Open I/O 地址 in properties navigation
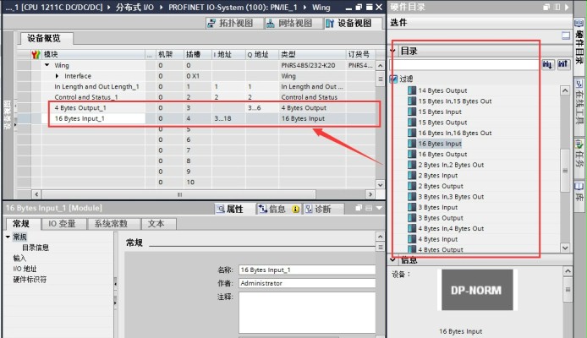 25,269
